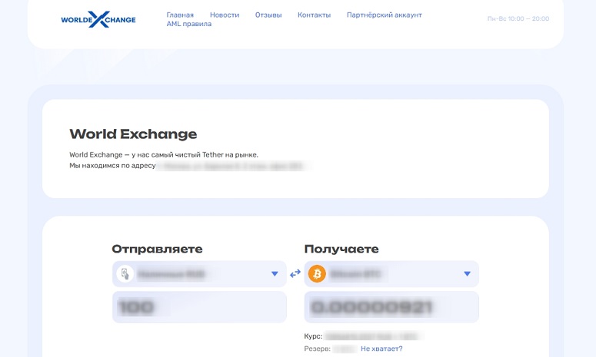Screen dimensions: 596x357
Task: Click the Получаете heading
Action: click(341, 249)
